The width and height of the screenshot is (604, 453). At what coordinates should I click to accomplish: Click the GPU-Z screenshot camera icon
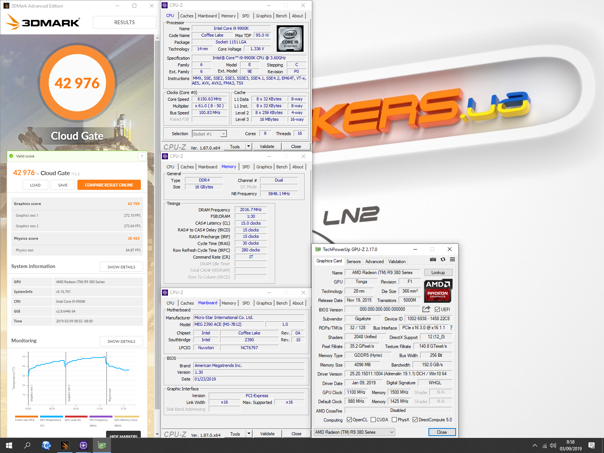[x=433, y=259]
